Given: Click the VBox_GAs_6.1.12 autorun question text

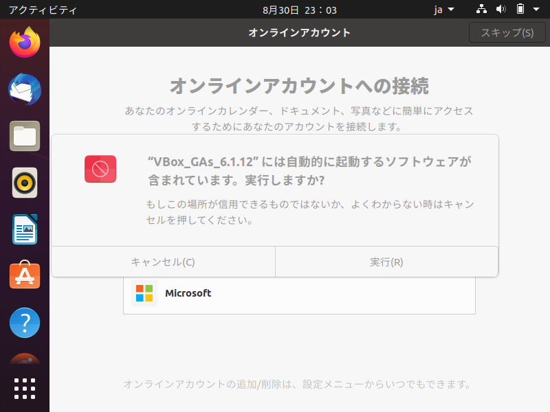Looking at the screenshot, I should pyautogui.click(x=309, y=171).
